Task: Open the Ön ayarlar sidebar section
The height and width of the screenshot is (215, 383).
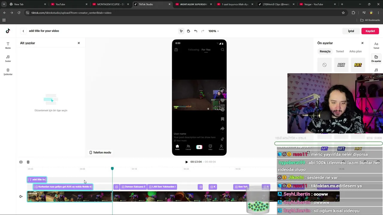Action: tap(376, 59)
